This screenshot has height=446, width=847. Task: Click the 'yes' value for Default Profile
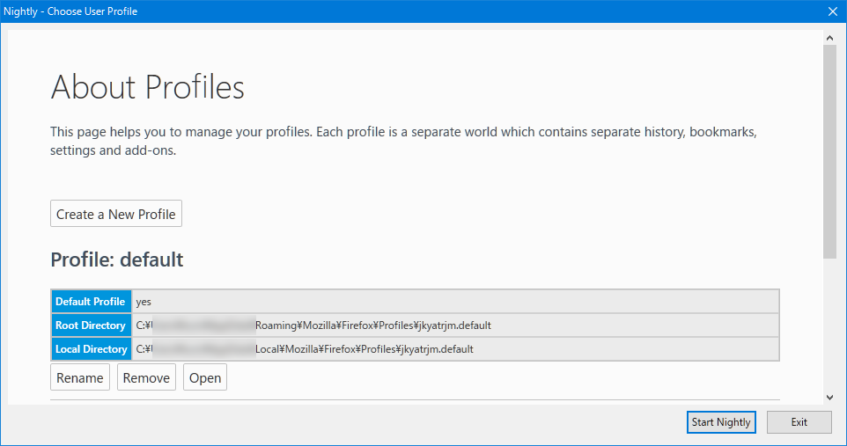pos(144,302)
